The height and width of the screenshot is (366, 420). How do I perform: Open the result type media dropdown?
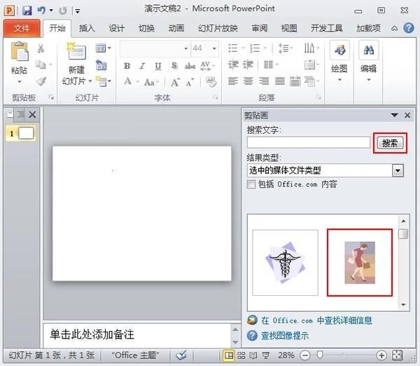pyautogui.click(x=398, y=170)
